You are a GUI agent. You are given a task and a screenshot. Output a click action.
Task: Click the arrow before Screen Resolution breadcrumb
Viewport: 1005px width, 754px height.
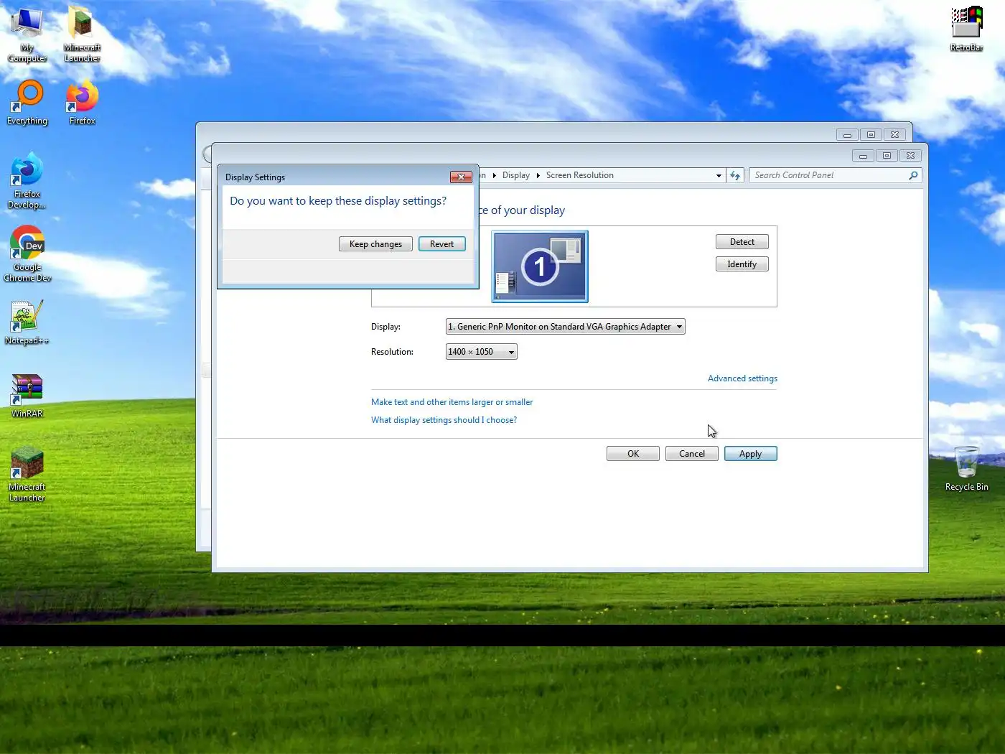click(x=538, y=175)
